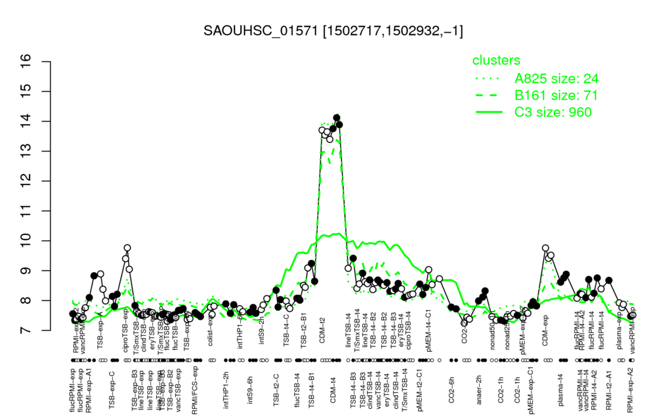Select legend entry 'C3 size: 960'
Screen dimensions: 672x420
[x=553, y=112]
